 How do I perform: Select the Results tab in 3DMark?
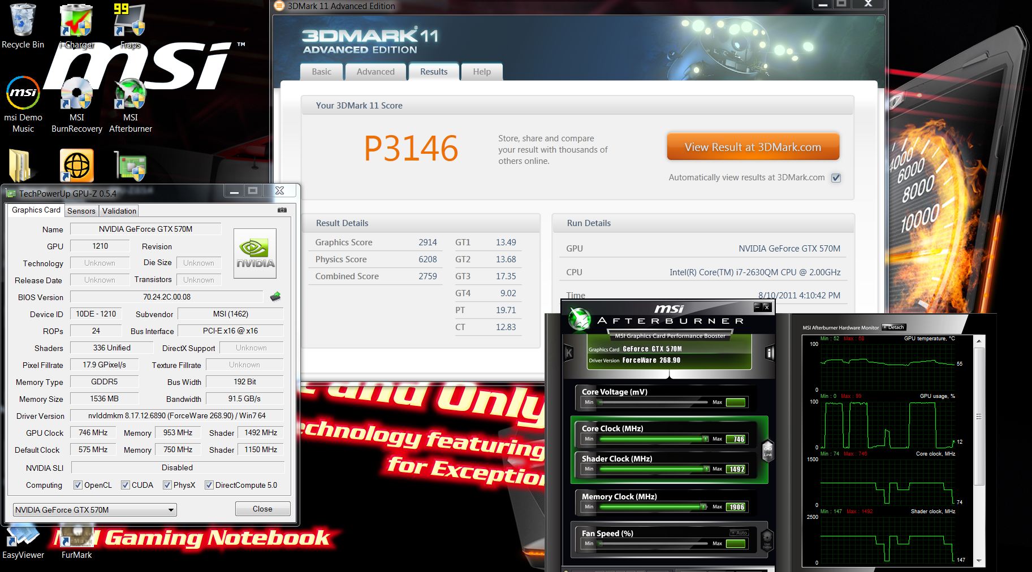point(434,72)
